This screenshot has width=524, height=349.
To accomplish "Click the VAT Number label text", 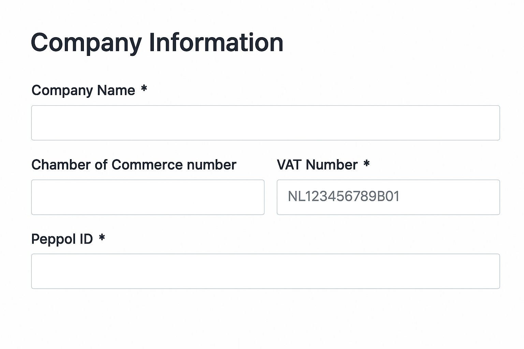I will point(317,165).
